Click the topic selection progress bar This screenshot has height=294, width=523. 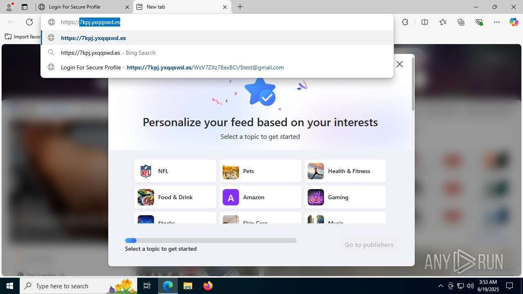coord(211,241)
